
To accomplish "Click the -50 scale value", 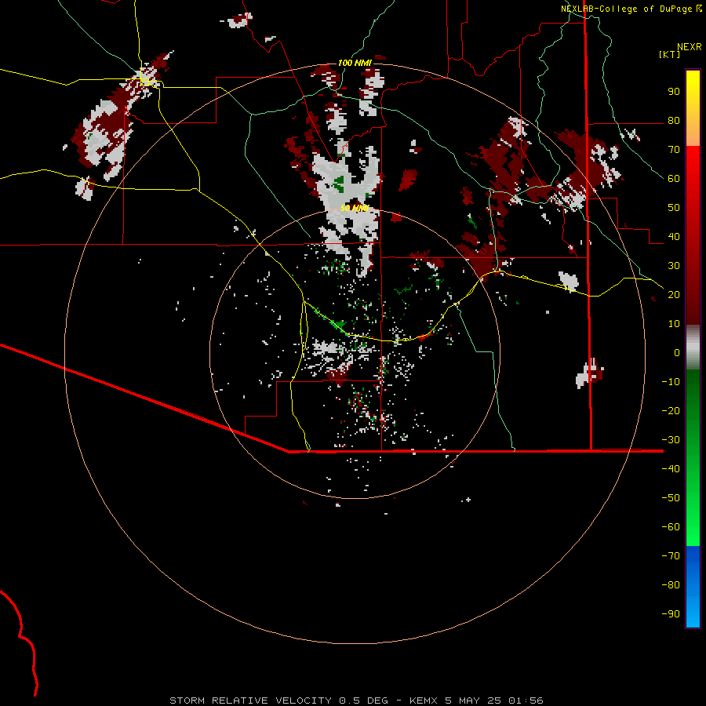I will 671,498.
